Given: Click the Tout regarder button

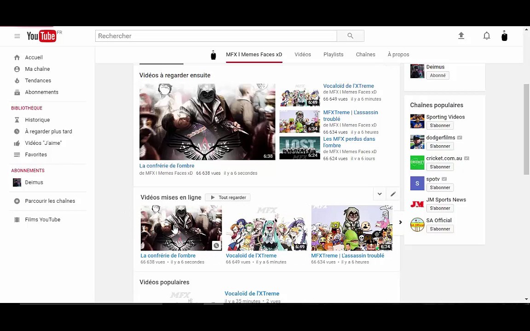Looking at the screenshot, I should click(x=227, y=197).
